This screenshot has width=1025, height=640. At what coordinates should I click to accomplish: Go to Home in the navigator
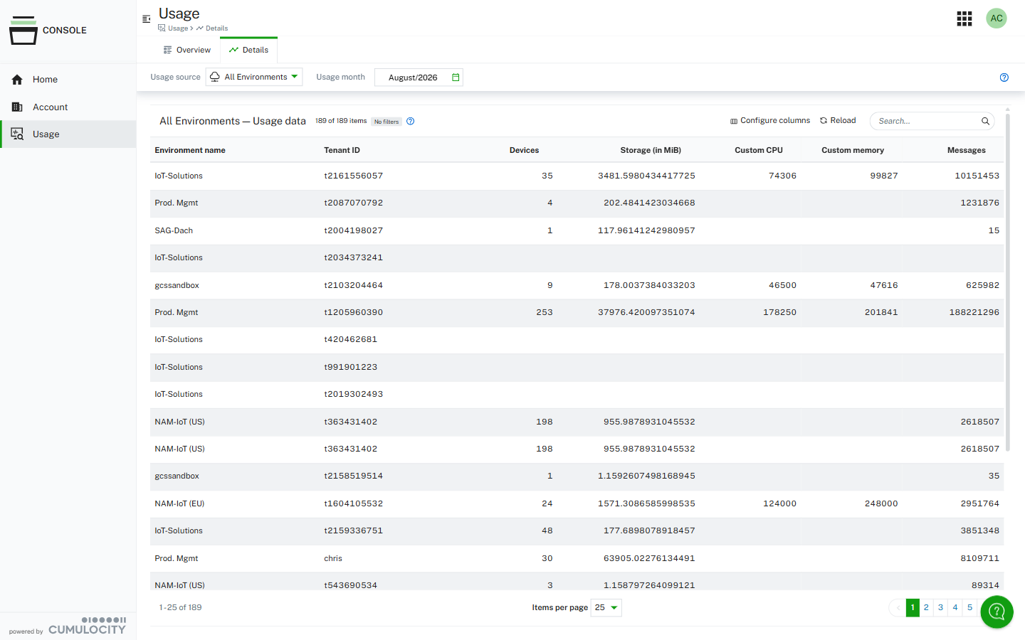click(68, 80)
